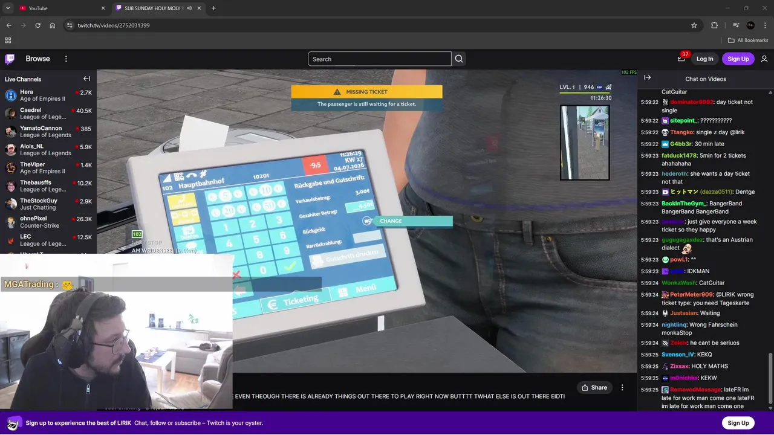Click chat username BackInTheGym_

coord(684,204)
